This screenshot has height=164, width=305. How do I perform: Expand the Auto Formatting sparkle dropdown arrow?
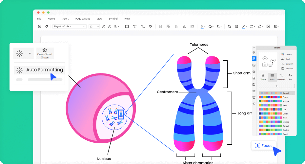click(x=30, y=53)
